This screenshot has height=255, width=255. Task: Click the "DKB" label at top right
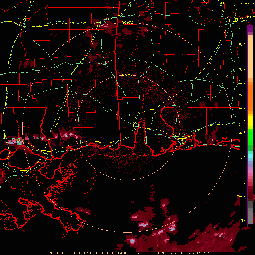coord(249,17)
